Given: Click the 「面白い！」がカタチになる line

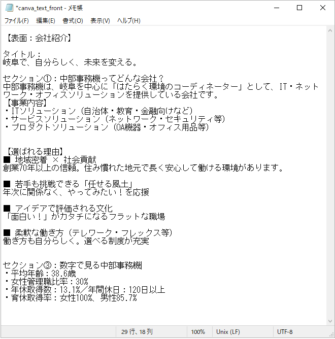Looking at the screenshot, I should [x=84, y=216].
